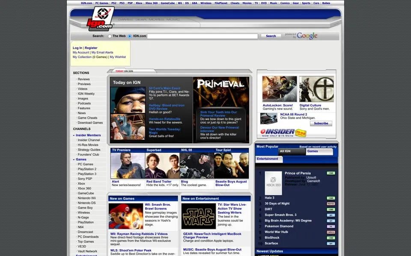Open My Wishlist link

118,57
